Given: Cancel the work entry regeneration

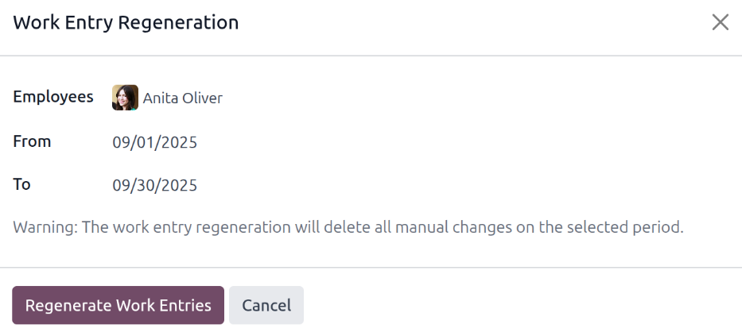Looking at the screenshot, I should point(266,305).
